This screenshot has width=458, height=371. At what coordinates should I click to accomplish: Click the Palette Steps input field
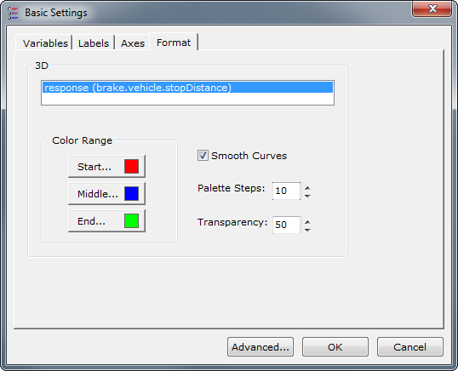286,191
